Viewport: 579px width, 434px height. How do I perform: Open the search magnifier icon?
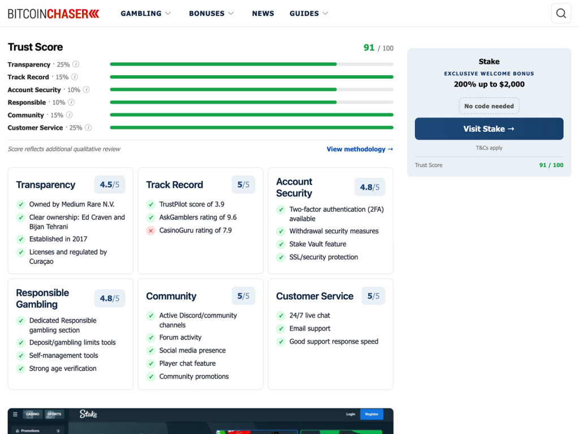click(561, 14)
